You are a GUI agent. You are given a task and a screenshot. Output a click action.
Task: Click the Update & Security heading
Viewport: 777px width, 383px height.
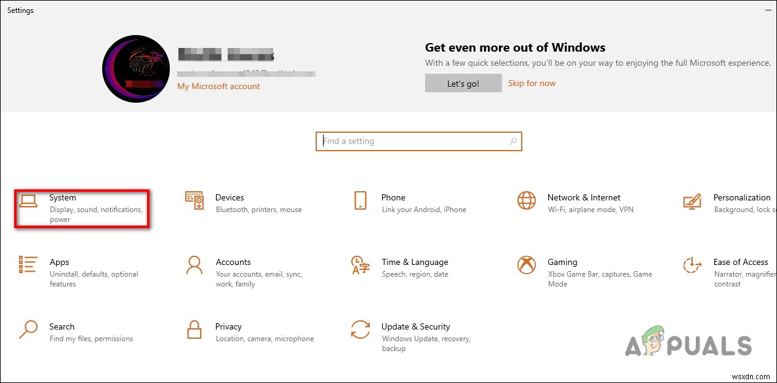(x=416, y=326)
